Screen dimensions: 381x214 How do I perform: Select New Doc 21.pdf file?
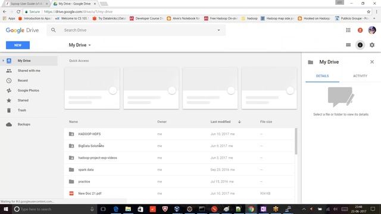pos(179,193)
